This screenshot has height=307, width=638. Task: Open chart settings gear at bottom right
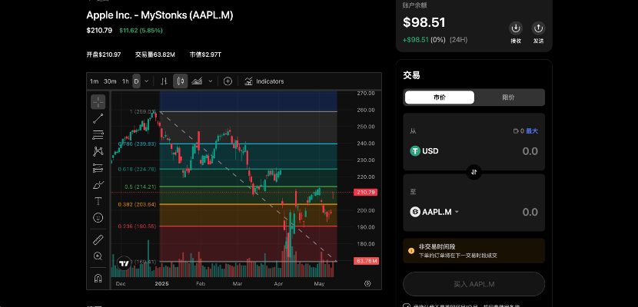[368, 283]
